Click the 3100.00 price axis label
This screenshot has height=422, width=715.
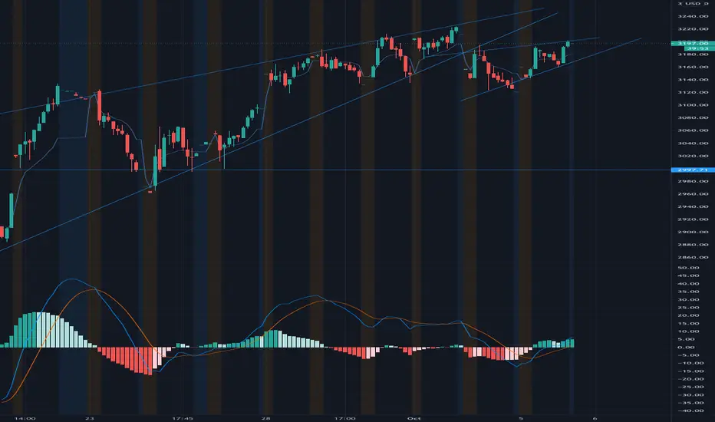point(693,105)
